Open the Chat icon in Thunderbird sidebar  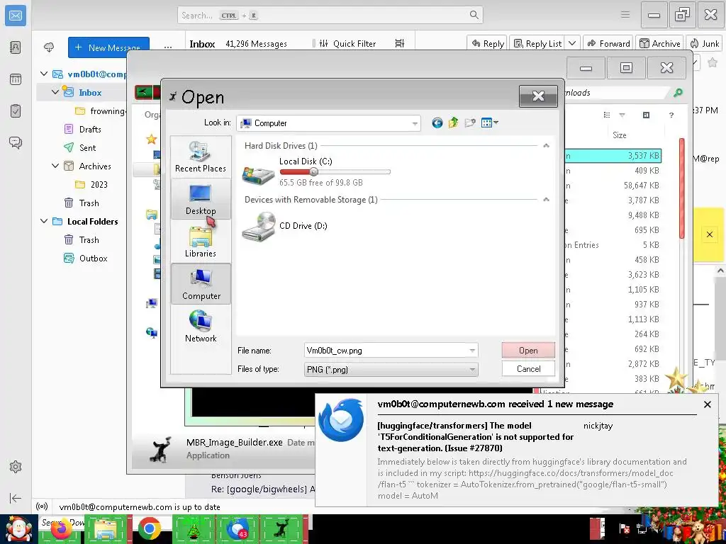coord(16,142)
